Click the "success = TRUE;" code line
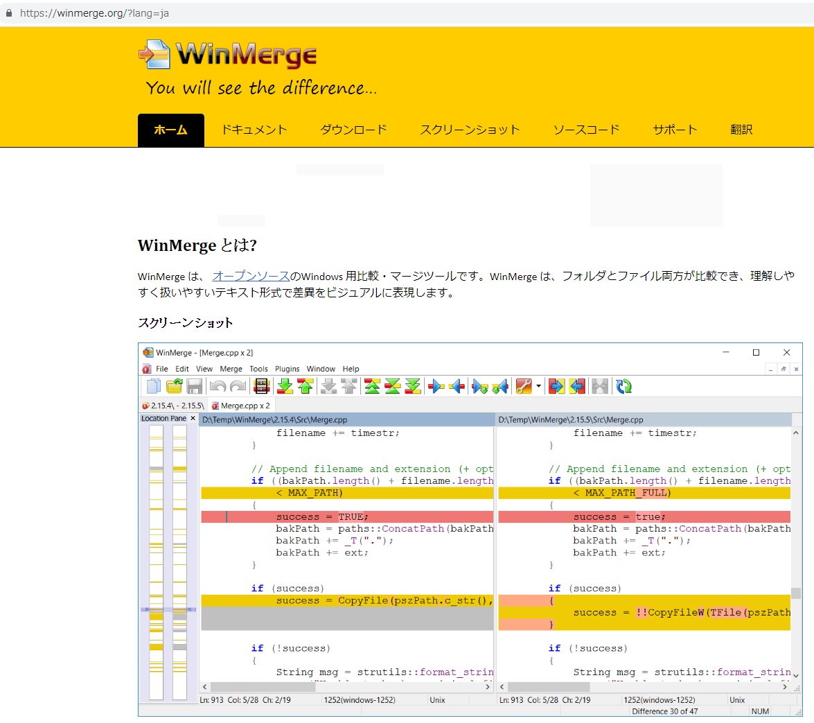This screenshot has width=814, height=723. point(347,517)
